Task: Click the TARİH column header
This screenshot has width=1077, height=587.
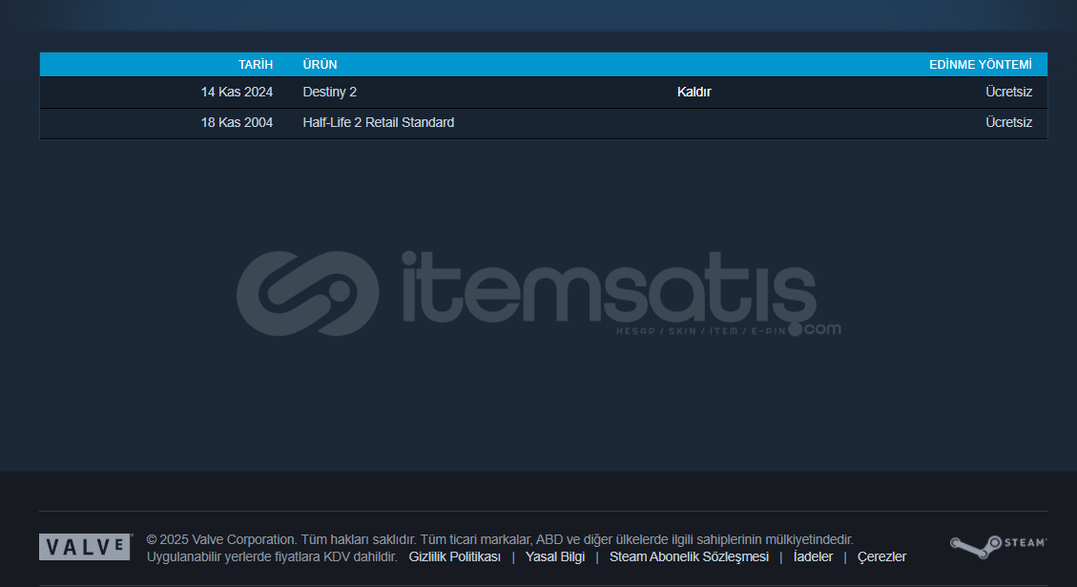Action: (x=256, y=65)
